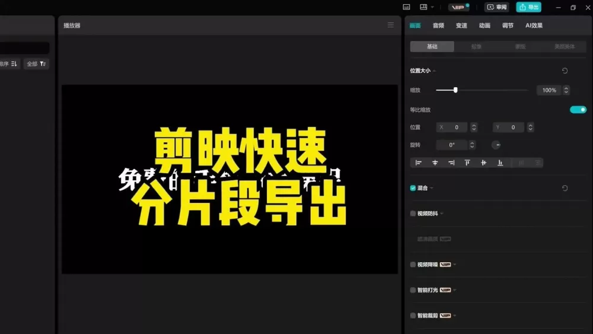Click the search box in the media panel
Viewport: 593px width, 334px height.
[x=24, y=47]
